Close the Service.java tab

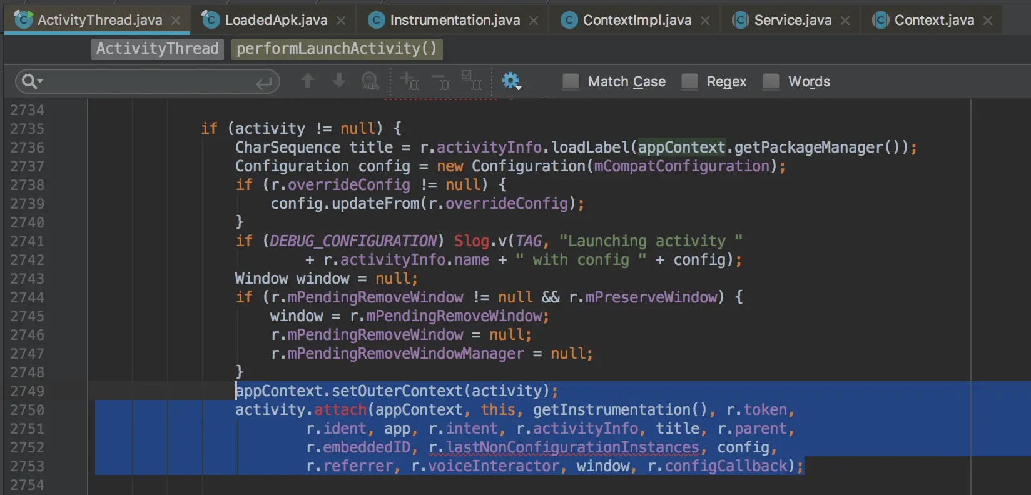[845, 21]
